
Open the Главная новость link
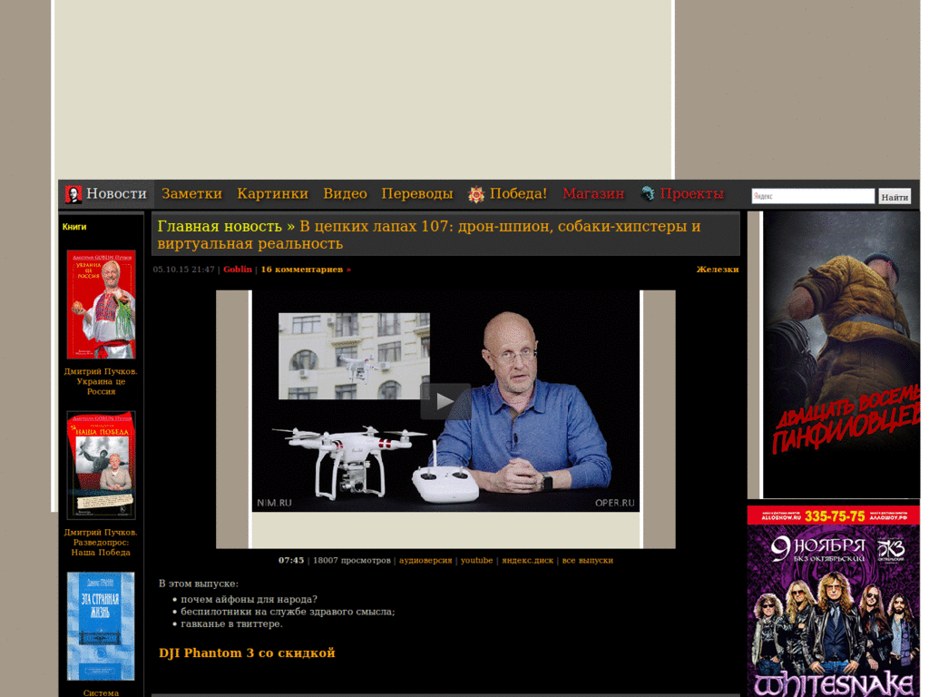[x=220, y=226]
